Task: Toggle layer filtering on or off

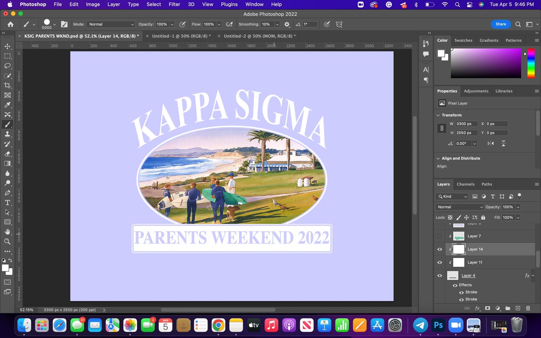Action: (519, 196)
